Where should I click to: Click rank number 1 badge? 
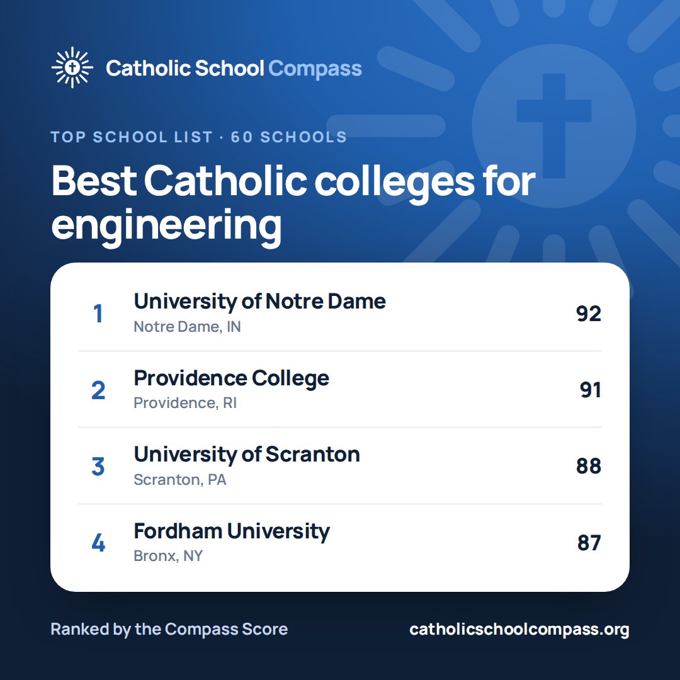tap(98, 314)
